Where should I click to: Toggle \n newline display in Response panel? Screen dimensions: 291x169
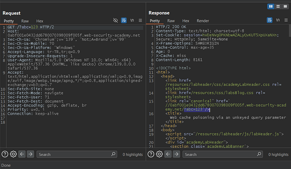click(x=278, y=20)
